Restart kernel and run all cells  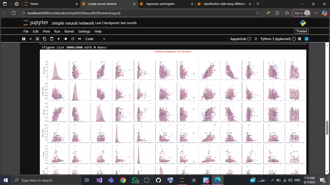point(80,39)
